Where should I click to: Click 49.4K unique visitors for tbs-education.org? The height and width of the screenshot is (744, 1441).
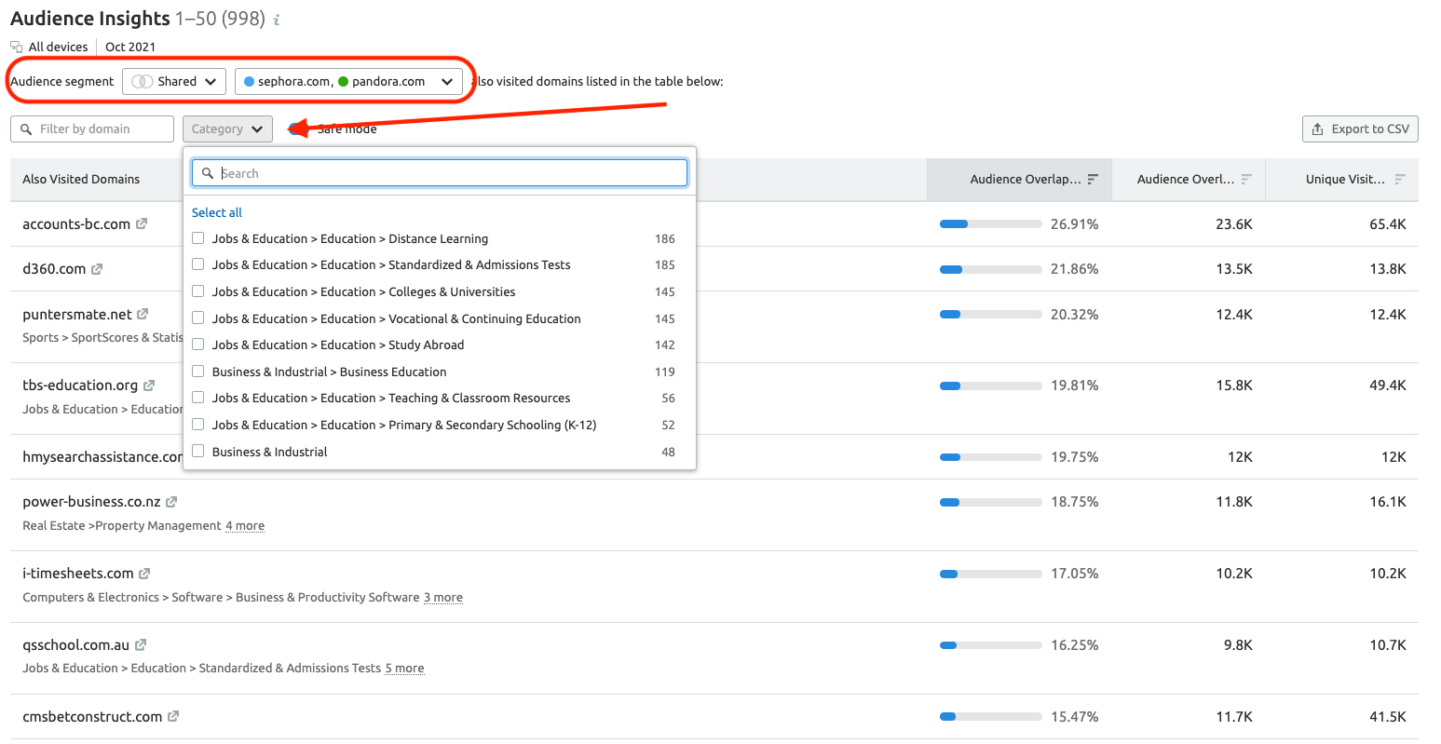1388,386
